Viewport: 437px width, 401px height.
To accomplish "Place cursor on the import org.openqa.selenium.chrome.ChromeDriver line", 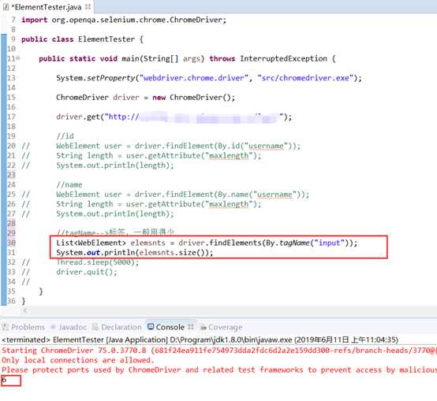I will 124,20.
